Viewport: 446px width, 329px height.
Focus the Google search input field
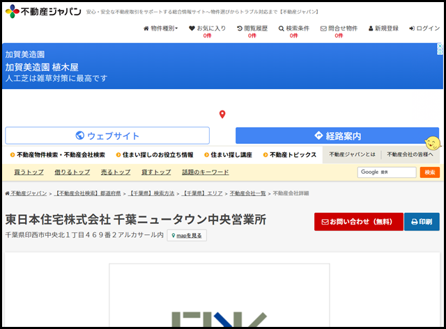point(387,172)
